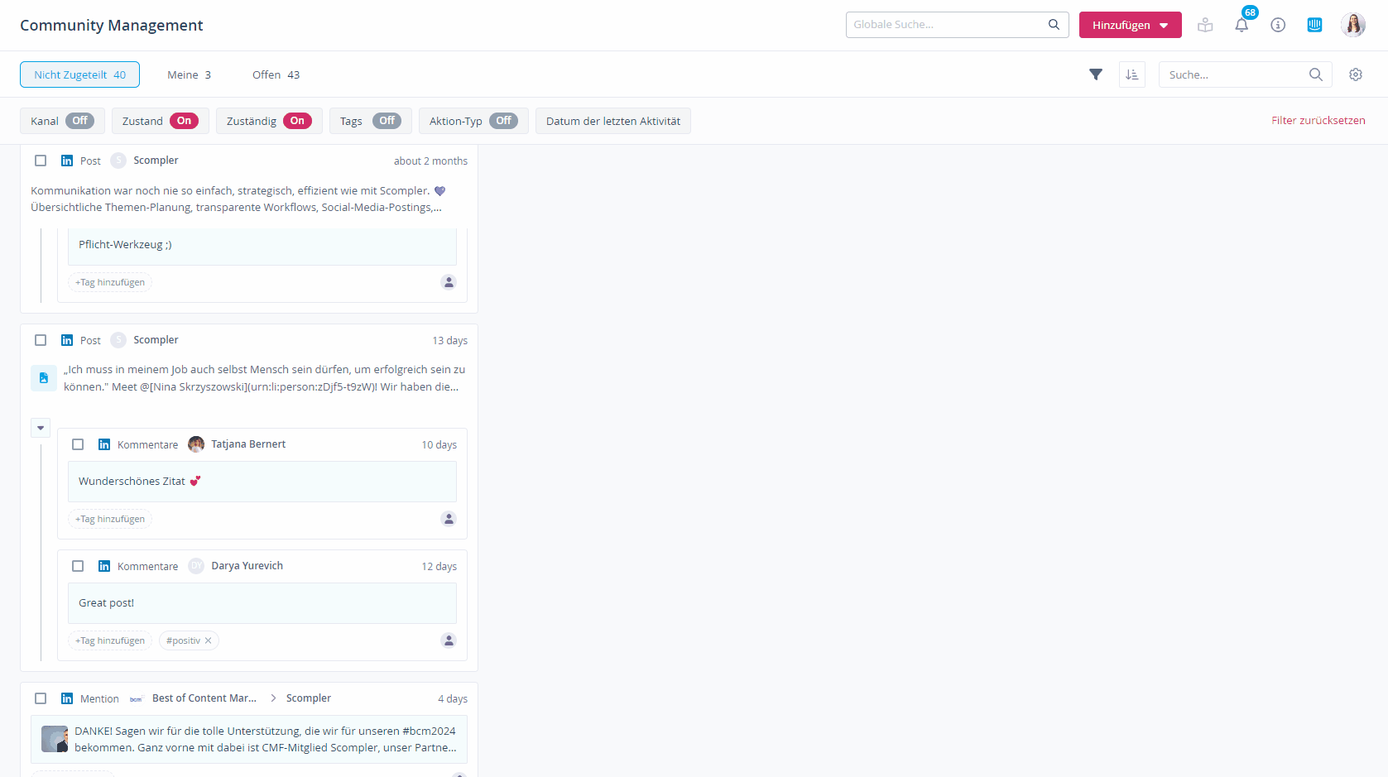
Task: Open the Hinzufügen dropdown
Action: click(x=1131, y=25)
